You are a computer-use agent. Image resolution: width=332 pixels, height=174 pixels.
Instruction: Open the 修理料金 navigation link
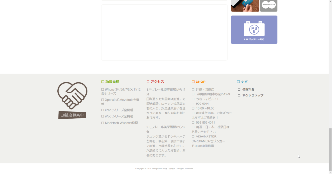(x=248, y=89)
